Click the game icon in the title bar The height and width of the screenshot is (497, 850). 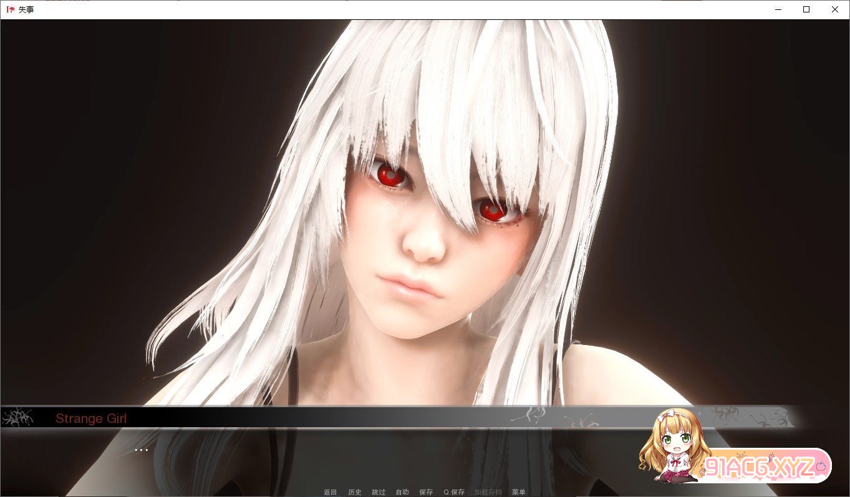point(10,9)
